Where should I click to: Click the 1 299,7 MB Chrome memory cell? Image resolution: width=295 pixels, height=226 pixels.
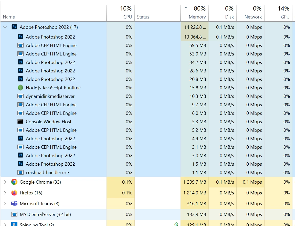coord(195,182)
